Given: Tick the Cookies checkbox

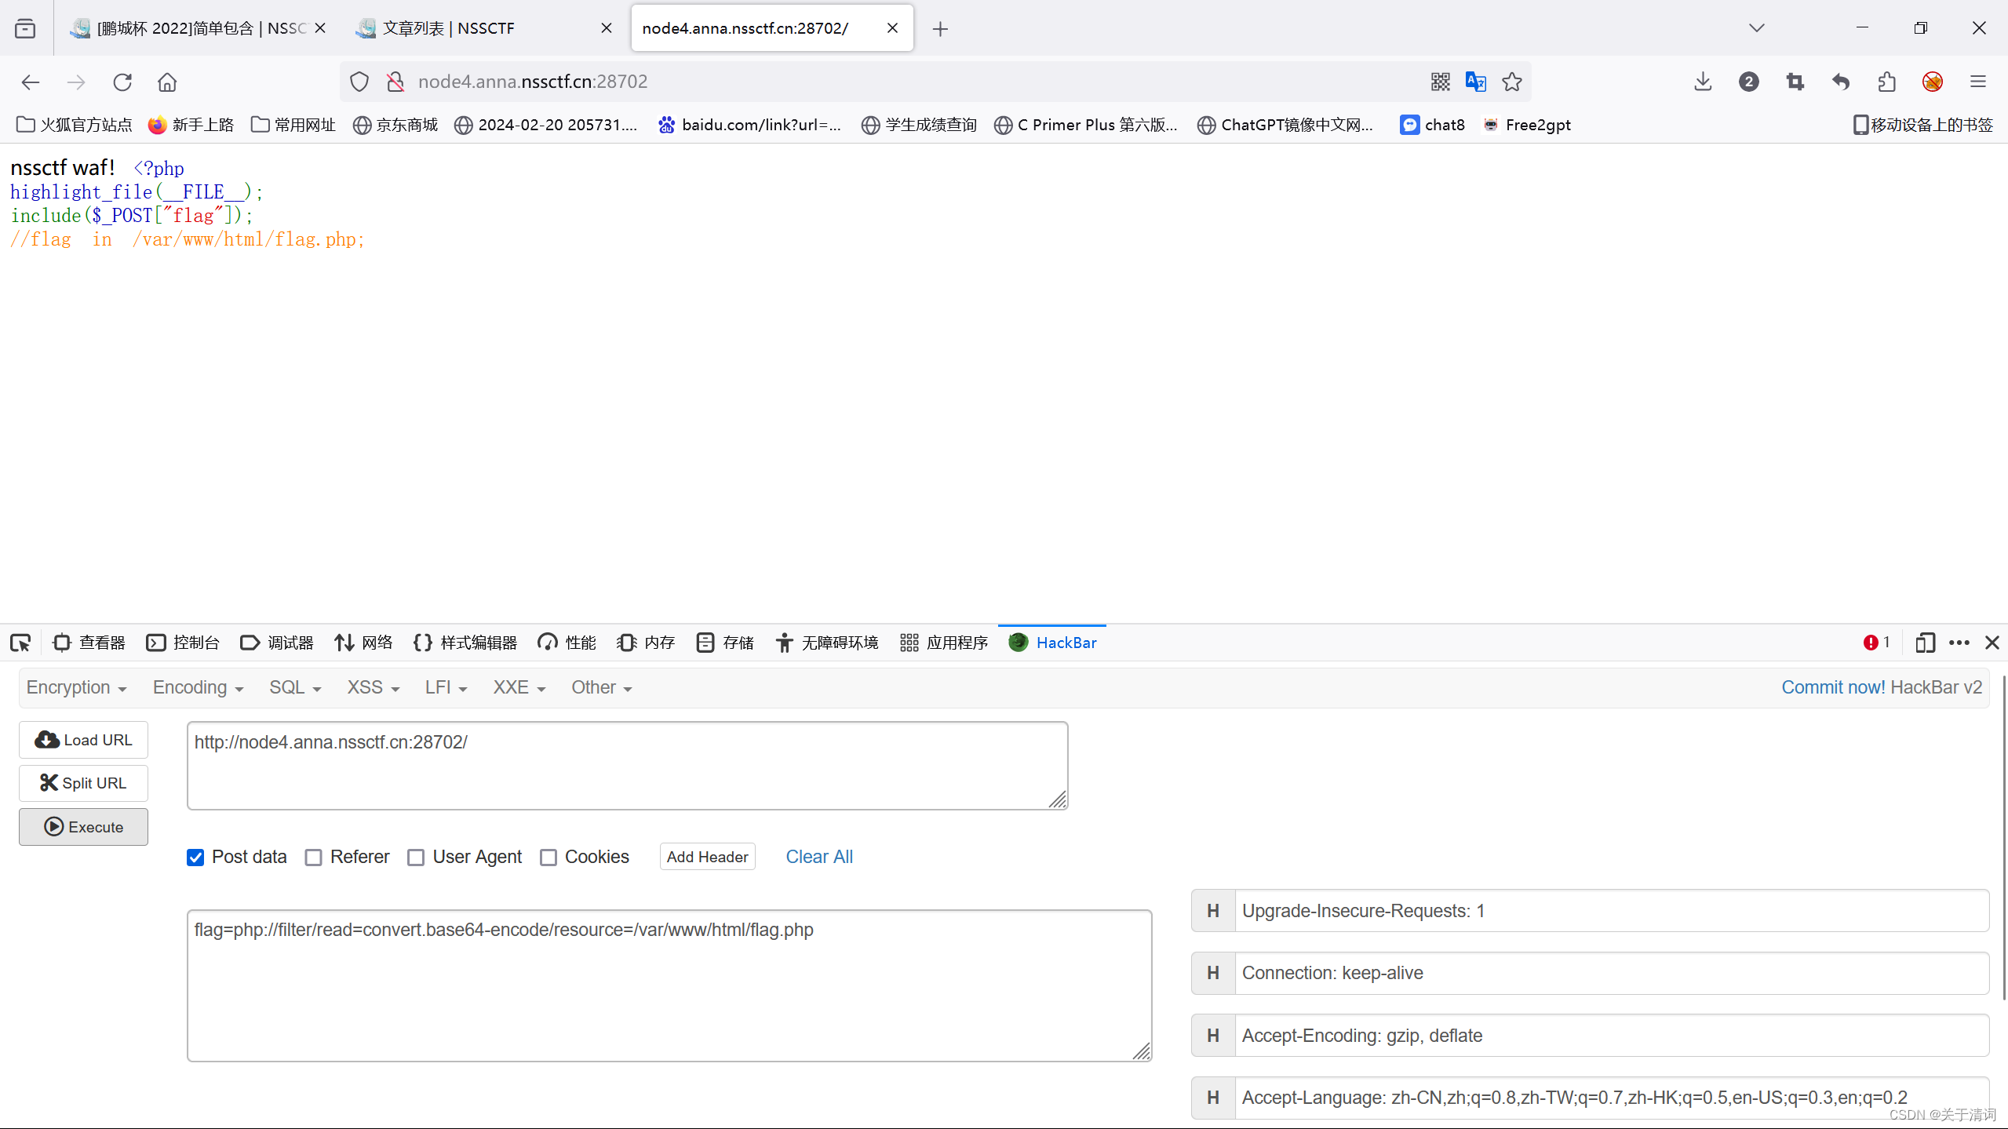Looking at the screenshot, I should click(548, 858).
